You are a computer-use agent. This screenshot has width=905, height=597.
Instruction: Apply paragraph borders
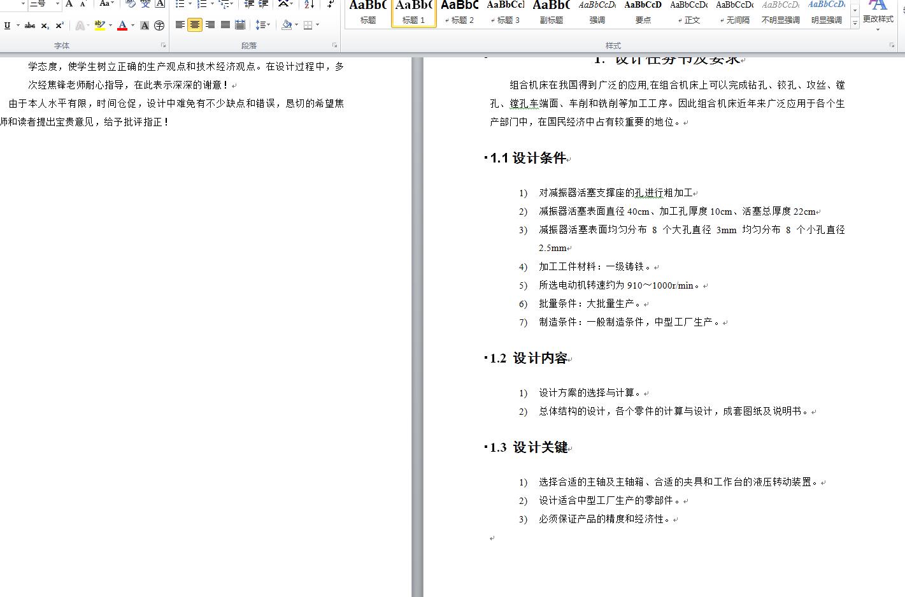click(x=308, y=25)
